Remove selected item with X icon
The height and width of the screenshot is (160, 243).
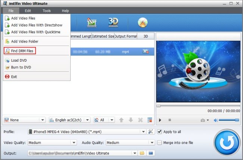tap(141, 120)
